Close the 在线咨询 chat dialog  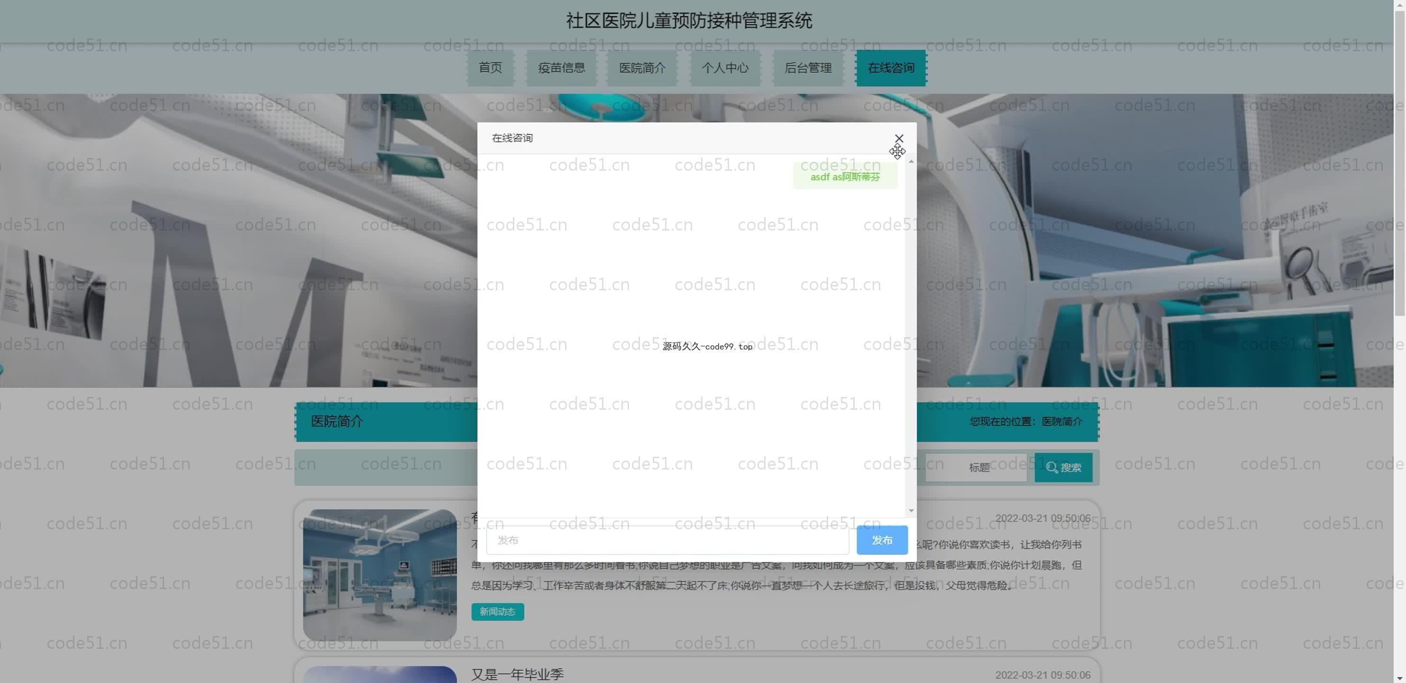(899, 138)
